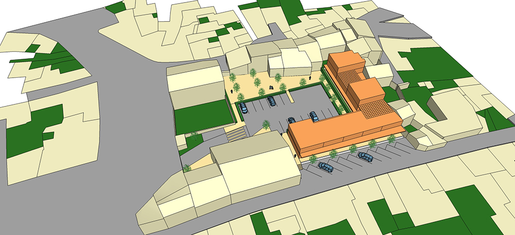The height and width of the screenshot is (235, 515).
Task: Select the outdoor staircase beside the green lawn
Action: pyautogui.click(x=236, y=133)
